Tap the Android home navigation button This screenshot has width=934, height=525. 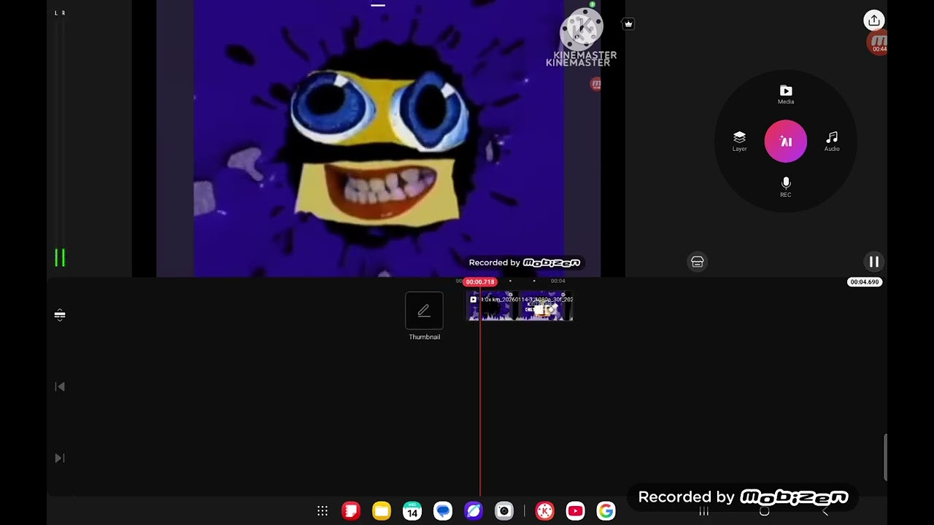[765, 512]
